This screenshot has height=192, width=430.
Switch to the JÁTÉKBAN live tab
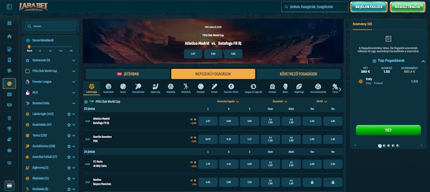click(x=128, y=74)
